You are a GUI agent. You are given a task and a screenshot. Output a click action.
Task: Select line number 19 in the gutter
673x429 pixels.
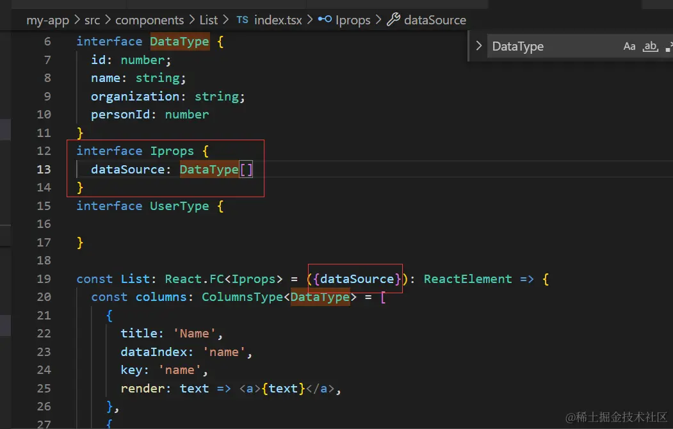tap(44, 279)
